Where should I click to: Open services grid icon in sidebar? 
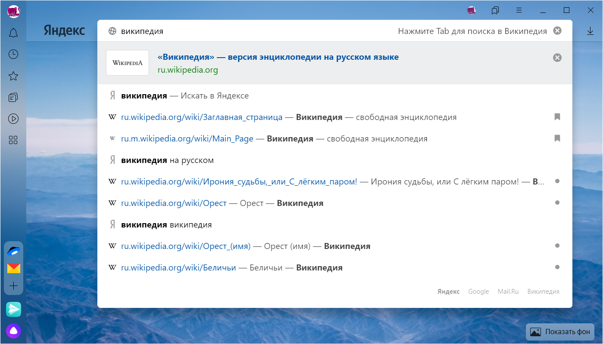(x=13, y=140)
